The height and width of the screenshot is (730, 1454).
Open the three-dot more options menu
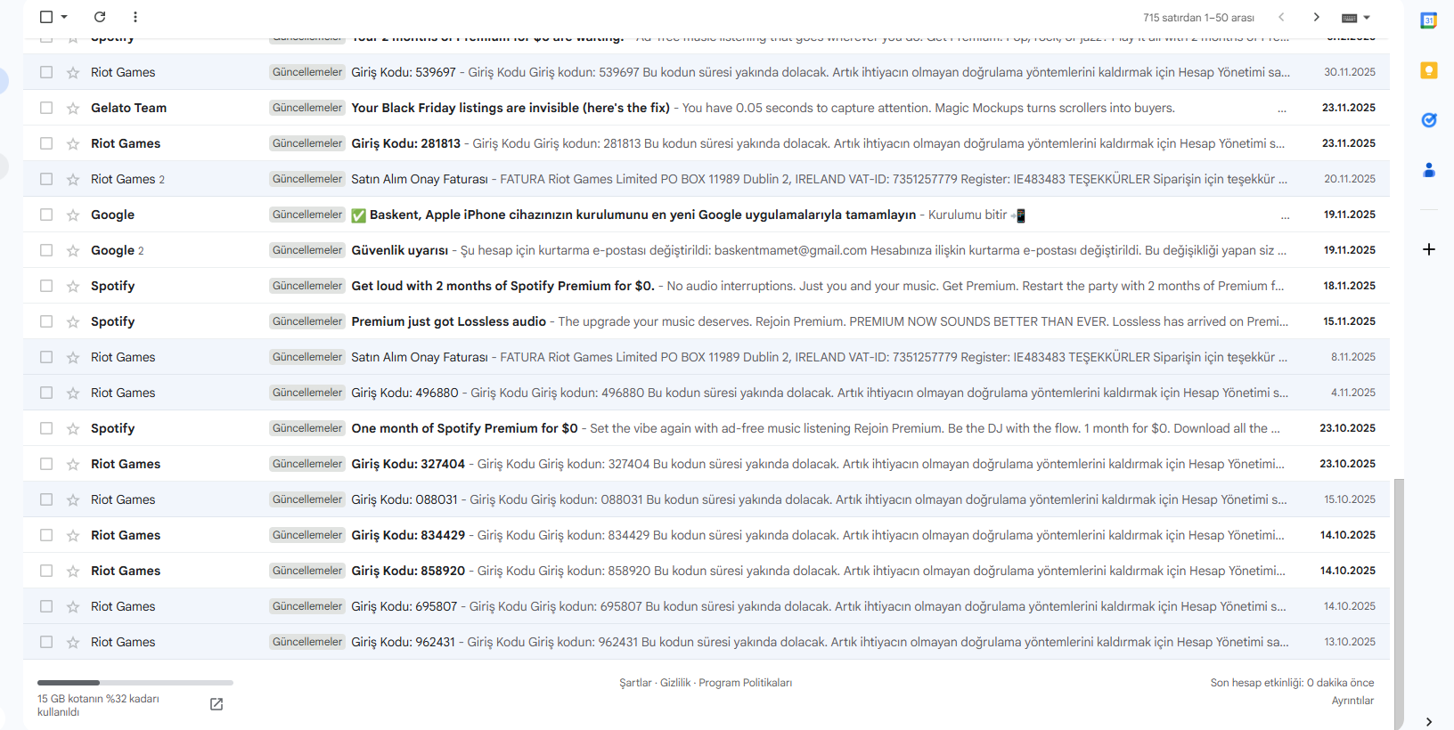[x=135, y=17]
